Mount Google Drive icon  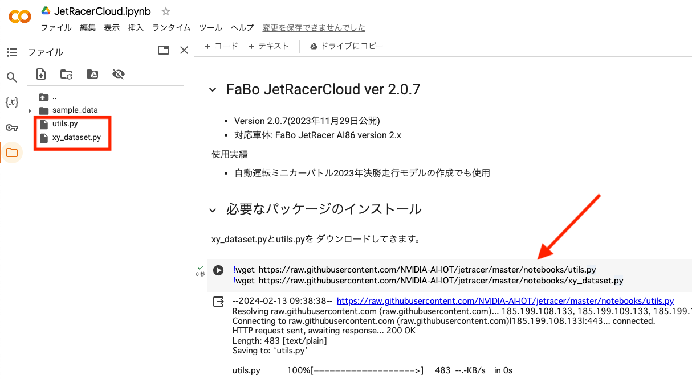click(92, 74)
